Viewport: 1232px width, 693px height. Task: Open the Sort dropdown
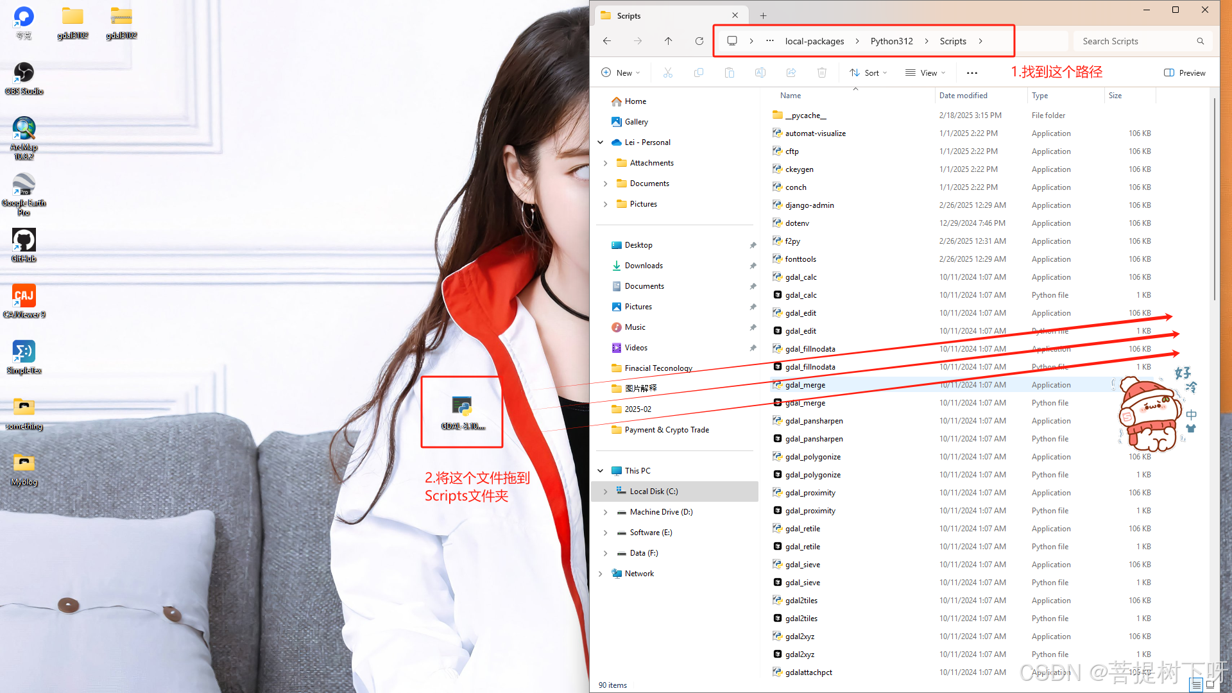tap(868, 73)
